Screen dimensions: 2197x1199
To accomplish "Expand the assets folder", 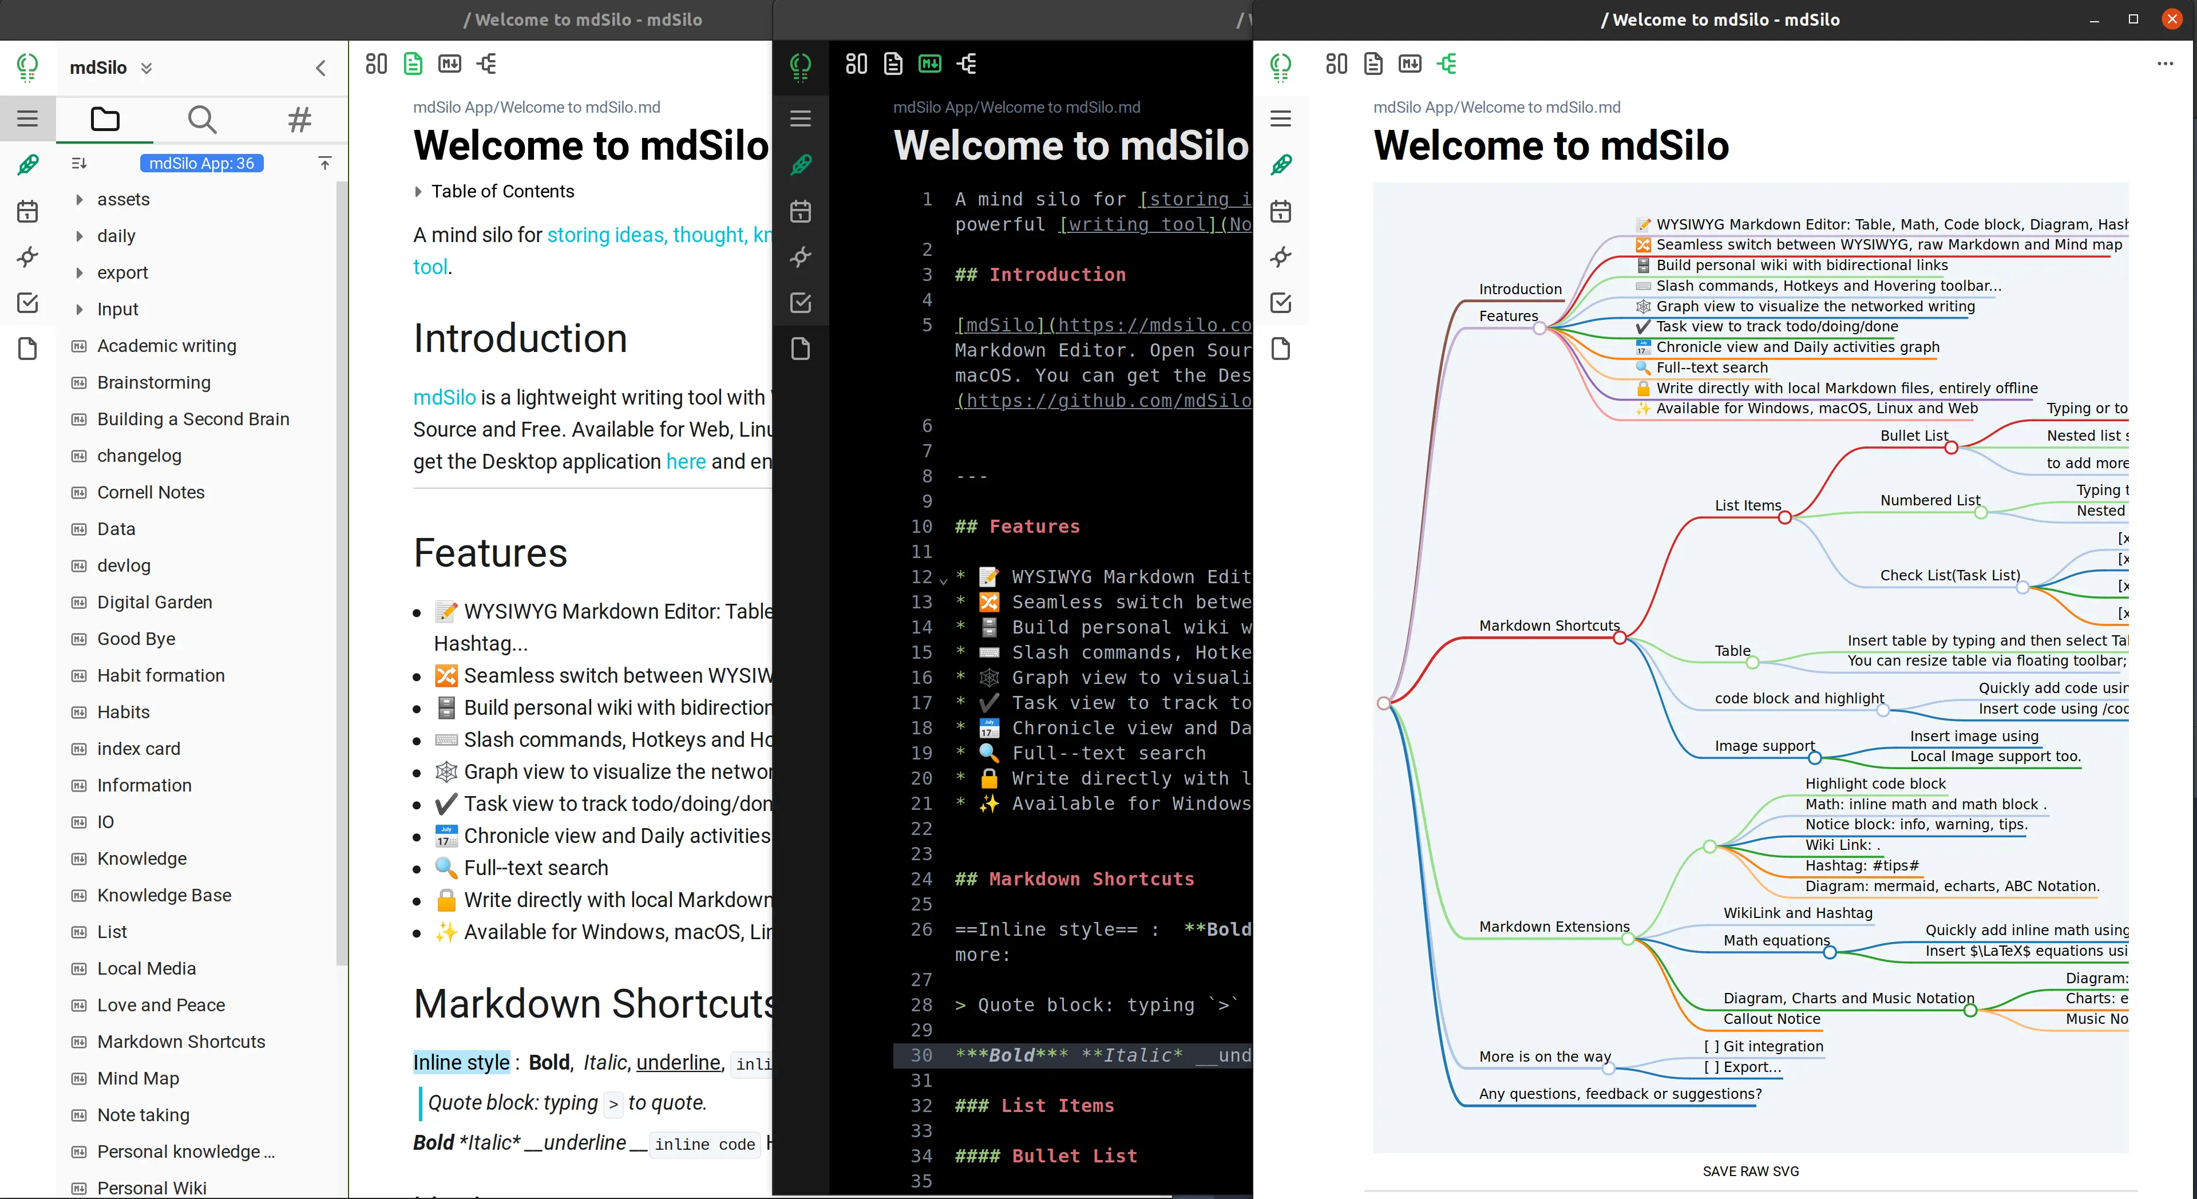I will click(x=80, y=200).
